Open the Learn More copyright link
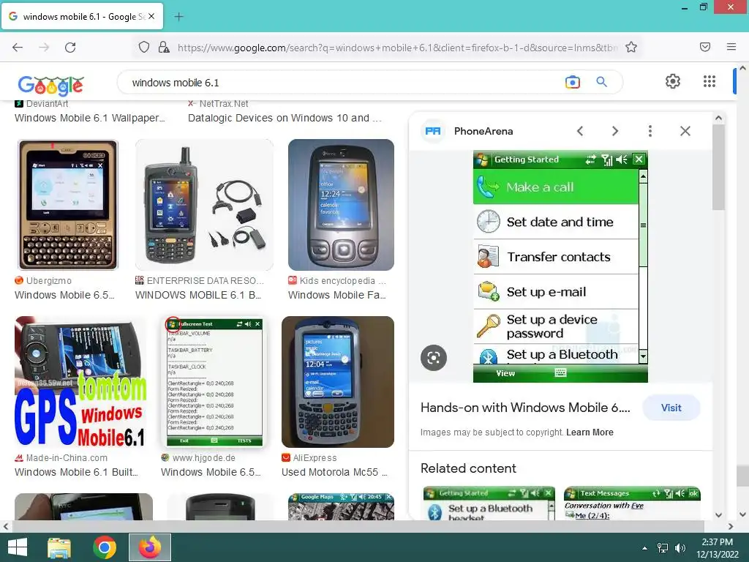 click(590, 432)
